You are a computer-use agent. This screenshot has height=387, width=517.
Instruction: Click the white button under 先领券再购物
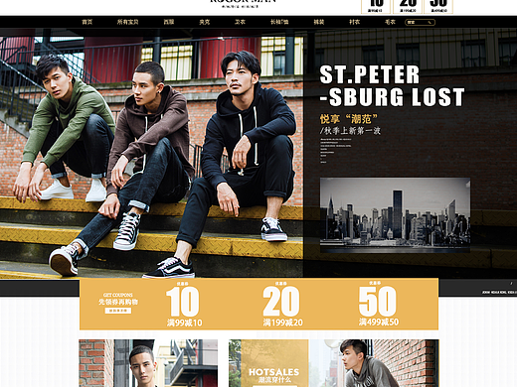pos(118,311)
